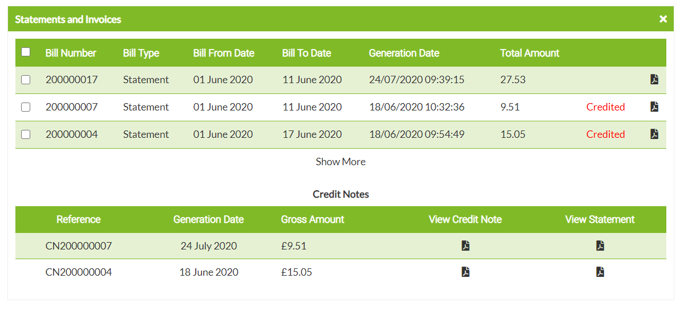Open PDF for bill 200000007
The width and height of the screenshot is (688, 311).
654,107
